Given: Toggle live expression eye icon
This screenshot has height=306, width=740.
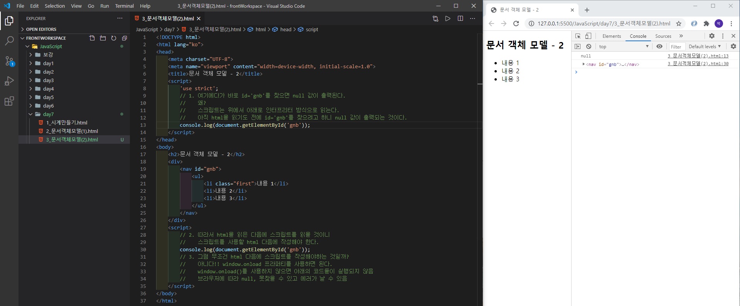Looking at the screenshot, I should click(659, 46).
